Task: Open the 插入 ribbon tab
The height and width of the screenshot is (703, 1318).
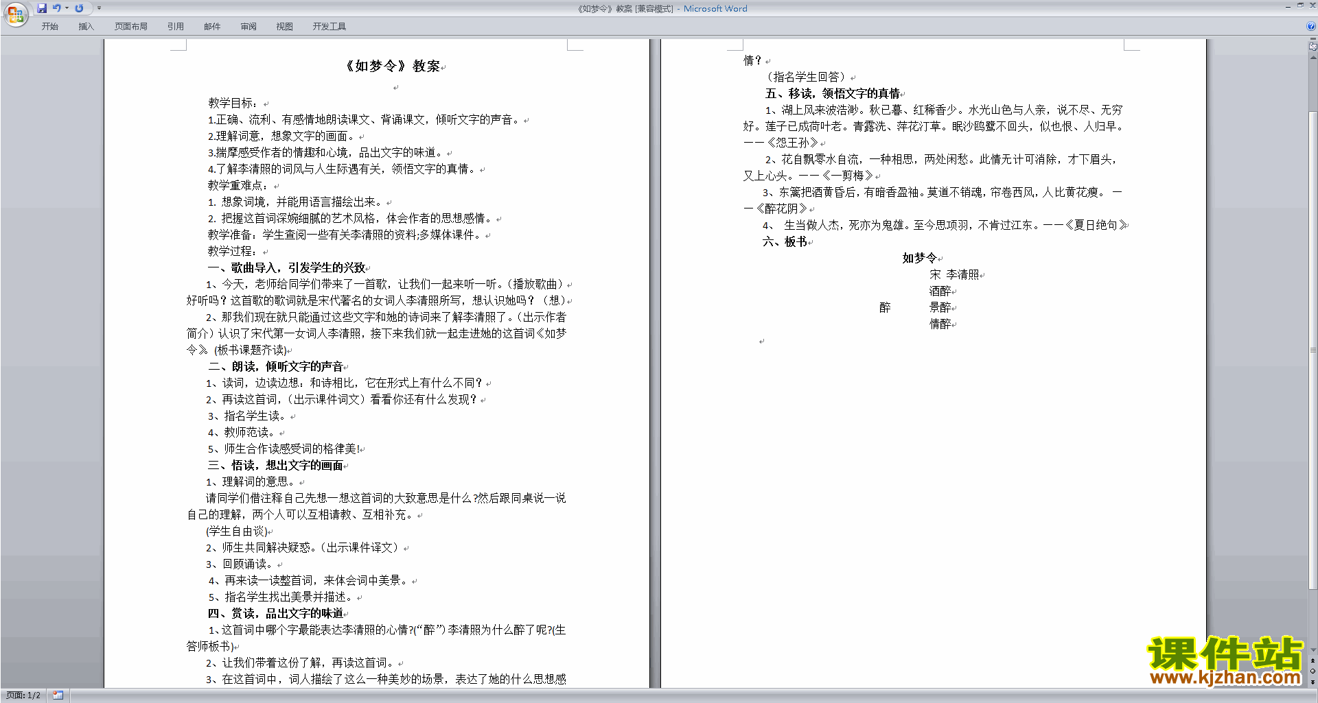Action: click(x=86, y=27)
